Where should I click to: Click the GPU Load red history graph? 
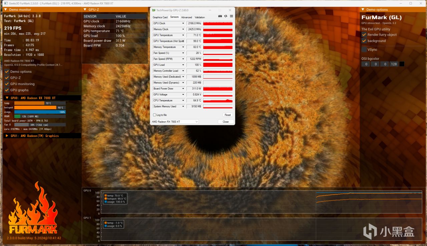(218, 65)
